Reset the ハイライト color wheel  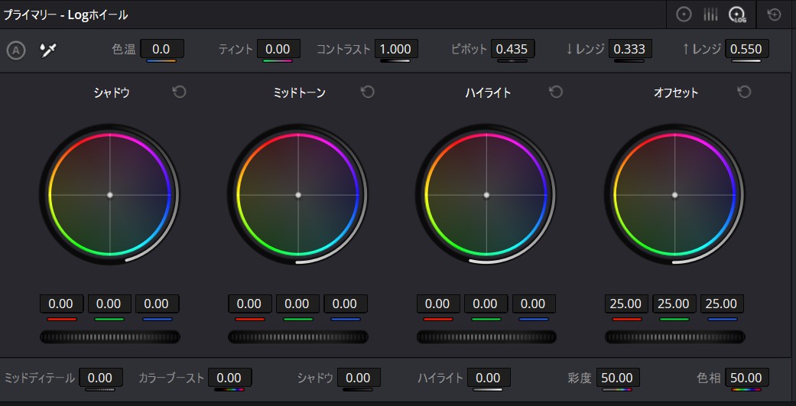556,92
